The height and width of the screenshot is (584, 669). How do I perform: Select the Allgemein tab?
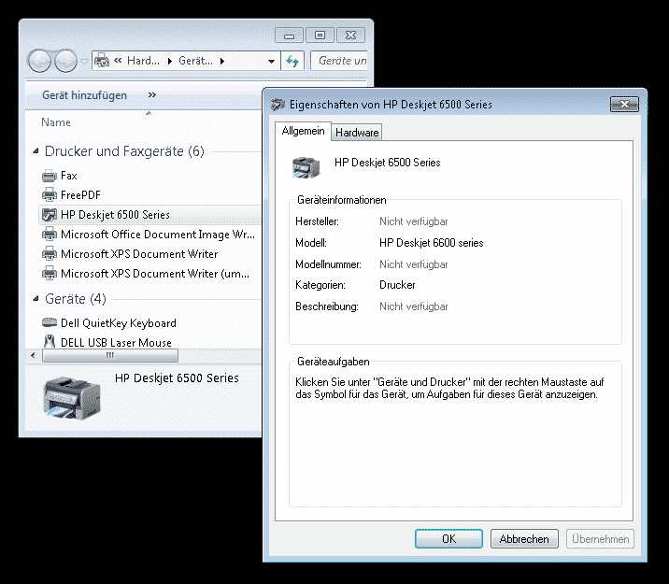click(x=303, y=131)
